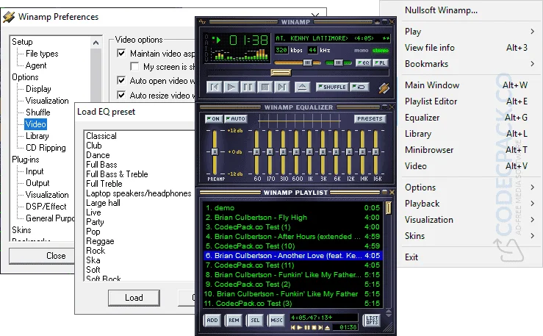Click mini eject icon in playlist footer
This screenshot has width=543, height=336.
327,327
